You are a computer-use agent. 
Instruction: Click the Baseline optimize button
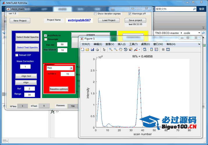[59, 89]
